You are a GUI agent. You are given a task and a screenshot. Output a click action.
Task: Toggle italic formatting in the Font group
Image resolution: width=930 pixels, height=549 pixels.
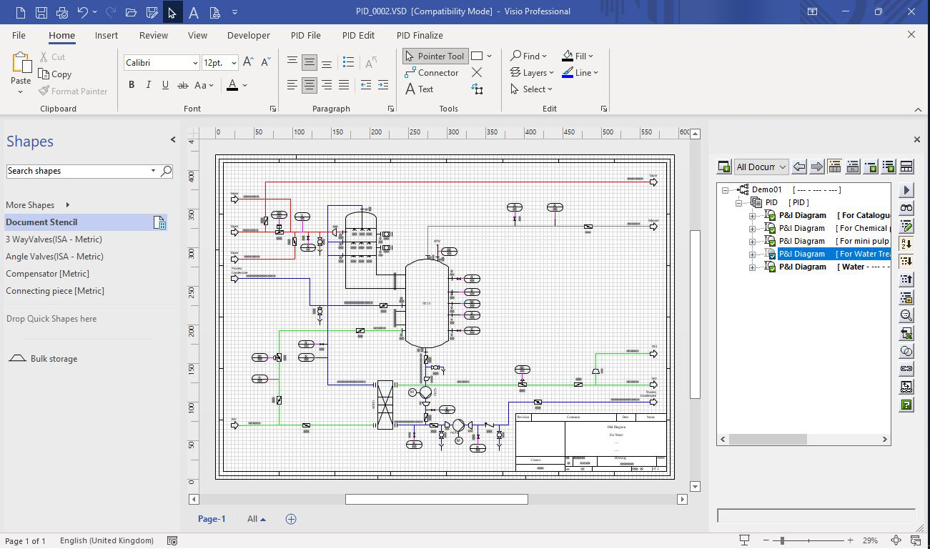pos(148,84)
